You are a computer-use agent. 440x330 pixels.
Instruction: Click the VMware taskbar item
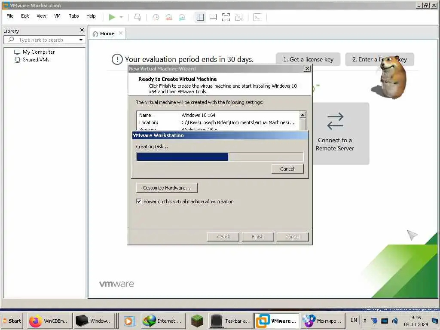click(277, 321)
